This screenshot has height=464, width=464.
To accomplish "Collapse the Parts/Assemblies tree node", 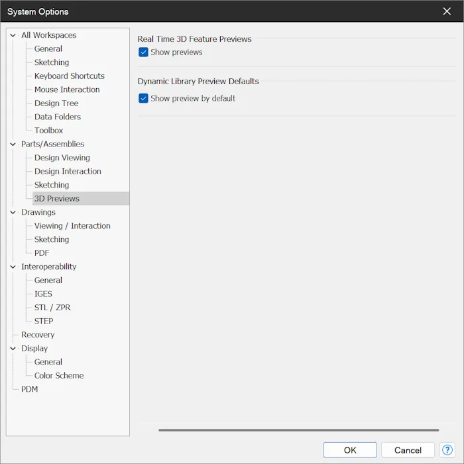I will tap(13, 144).
